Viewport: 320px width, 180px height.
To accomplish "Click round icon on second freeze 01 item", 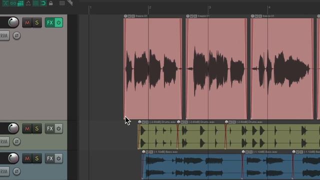I will (188, 16).
